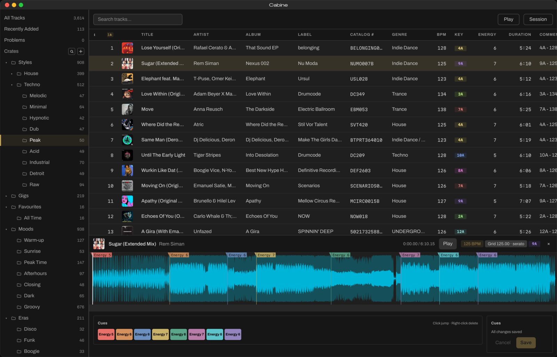
Task: Click the 10A key badge of Until The Early Light
Action: (460, 155)
